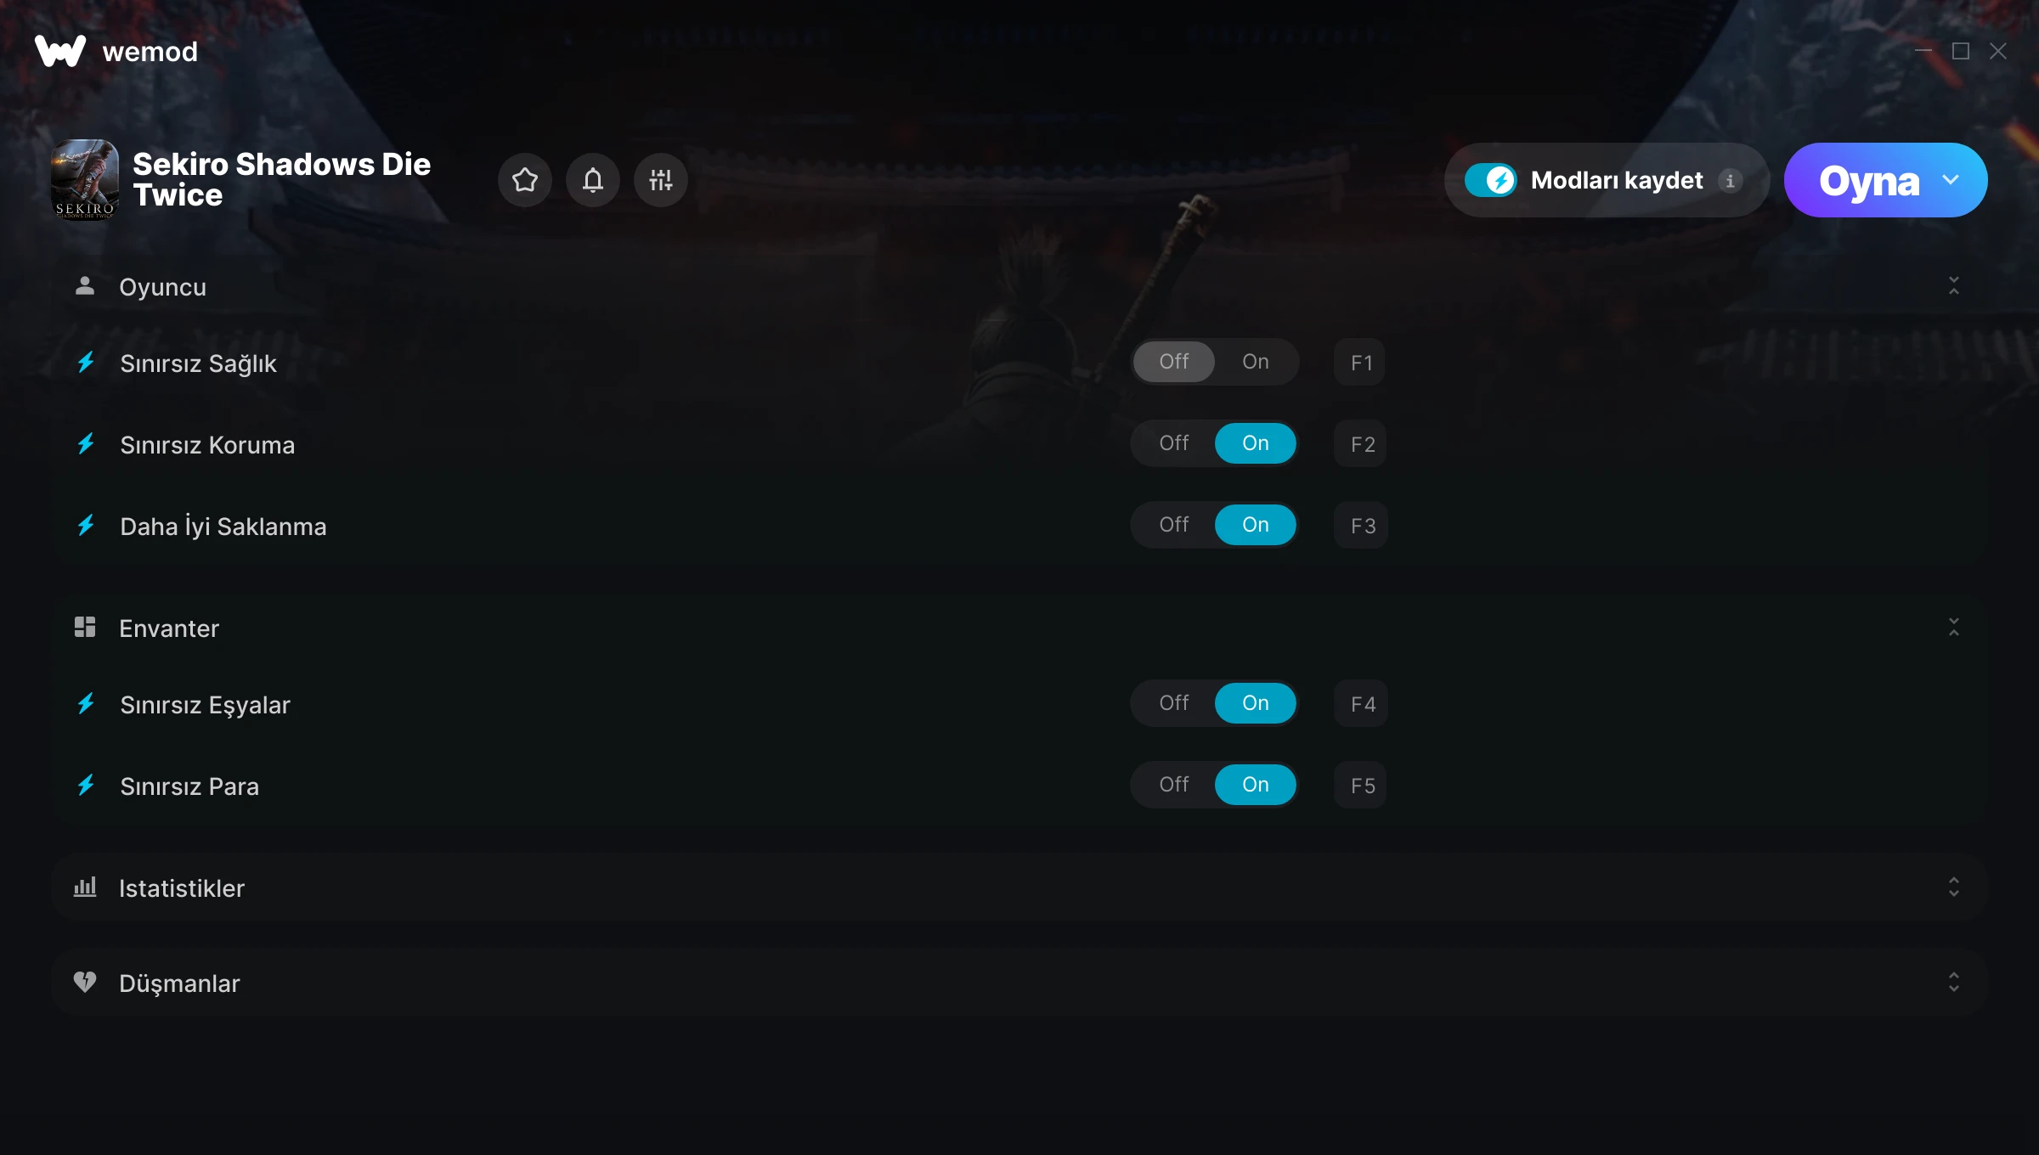
Task: Turn On Sınırsız Sağlık
Action: [1256, 362]
